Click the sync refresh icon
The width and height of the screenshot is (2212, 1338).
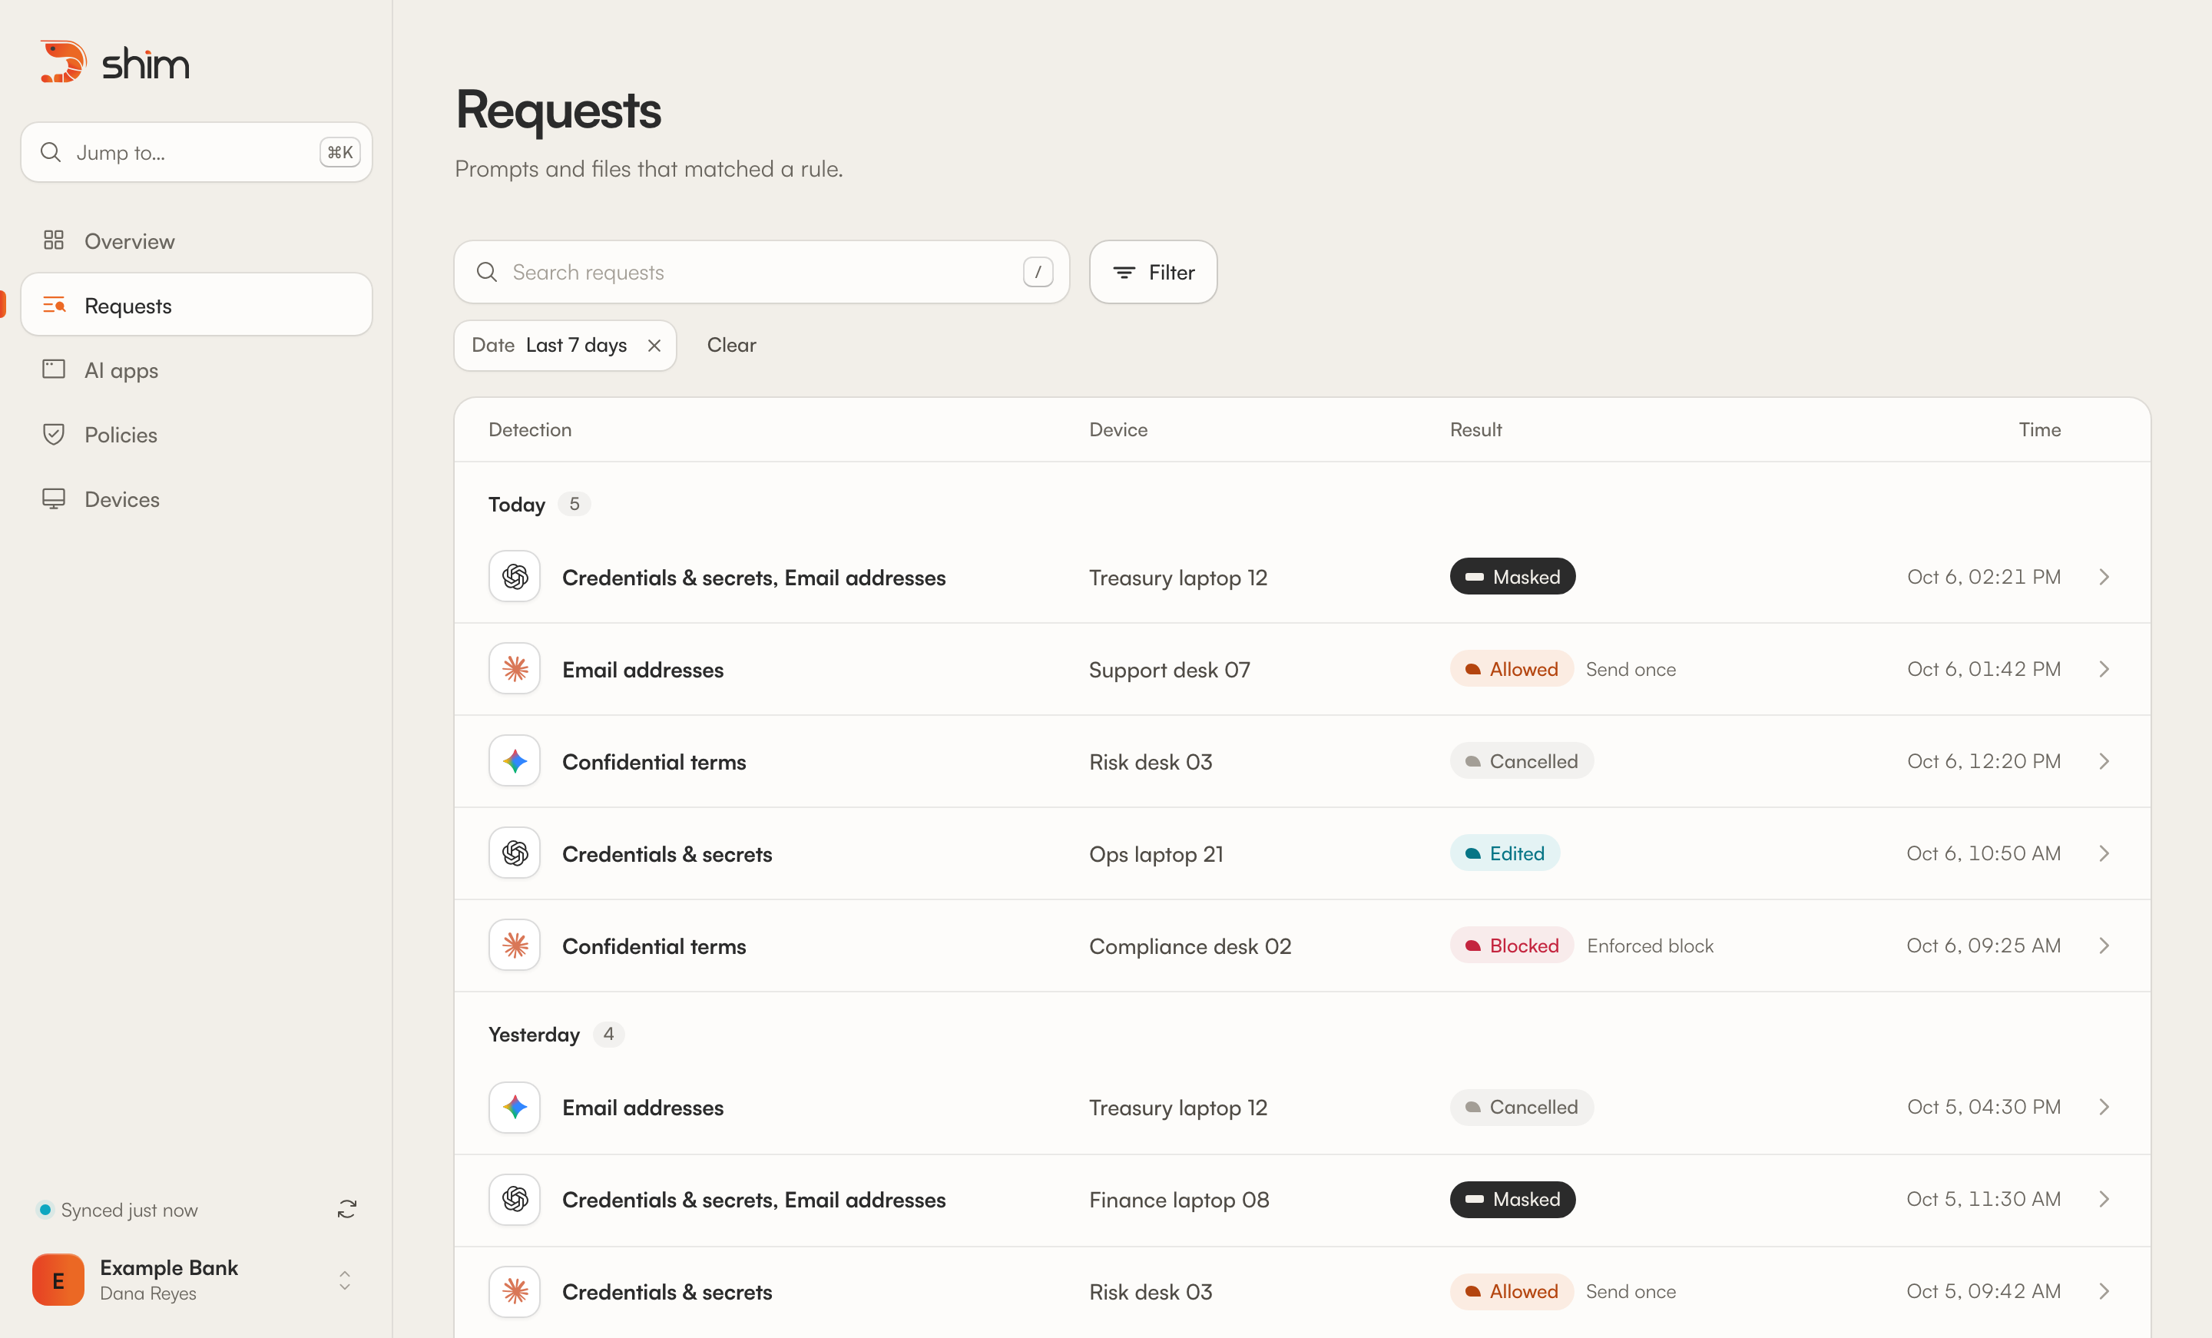346,1210
